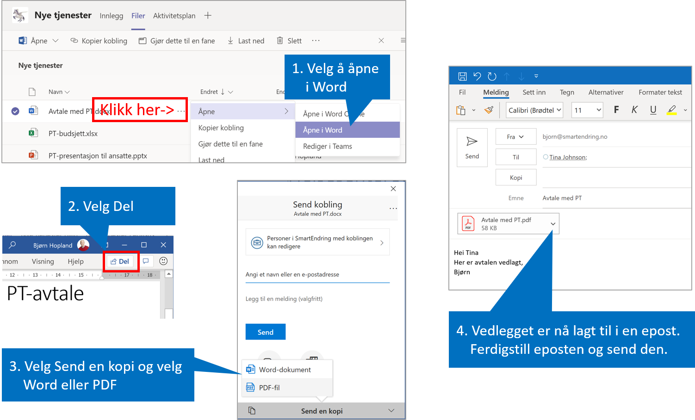The height and width of the screenshot is (420, 695).
Task: Deselect the checkmark on Avtale med PT.docx
Action: click(x=15, y=111)
